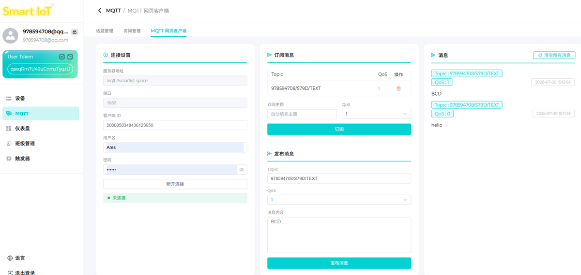
Task: Switch to the 话题管理 tab
Action: [x=105, y=31]
